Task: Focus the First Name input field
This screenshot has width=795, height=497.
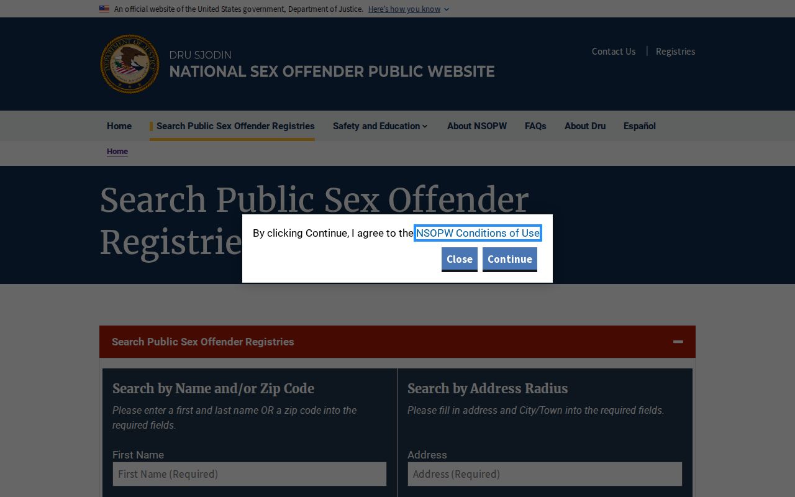Action: [x=249, y=474]
